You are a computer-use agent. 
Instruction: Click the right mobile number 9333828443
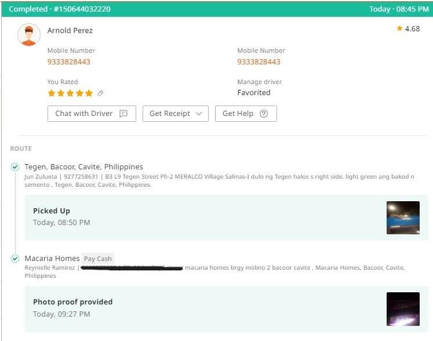click(x=259, y=62)
